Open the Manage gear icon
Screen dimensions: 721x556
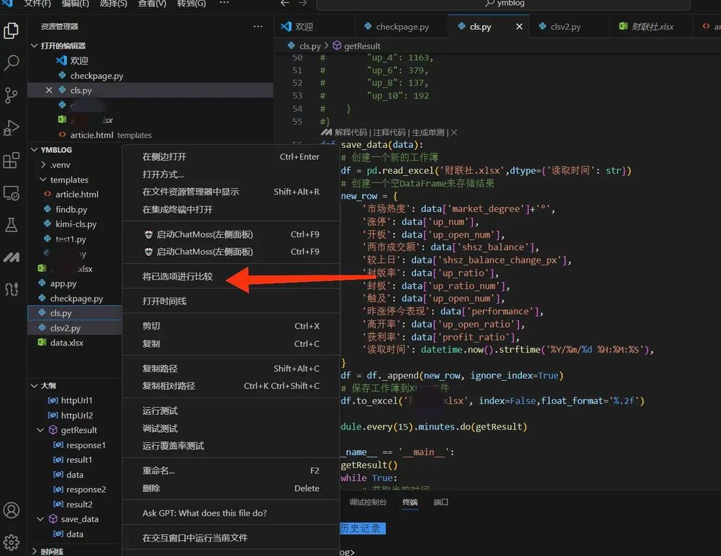tap(11, 542)
